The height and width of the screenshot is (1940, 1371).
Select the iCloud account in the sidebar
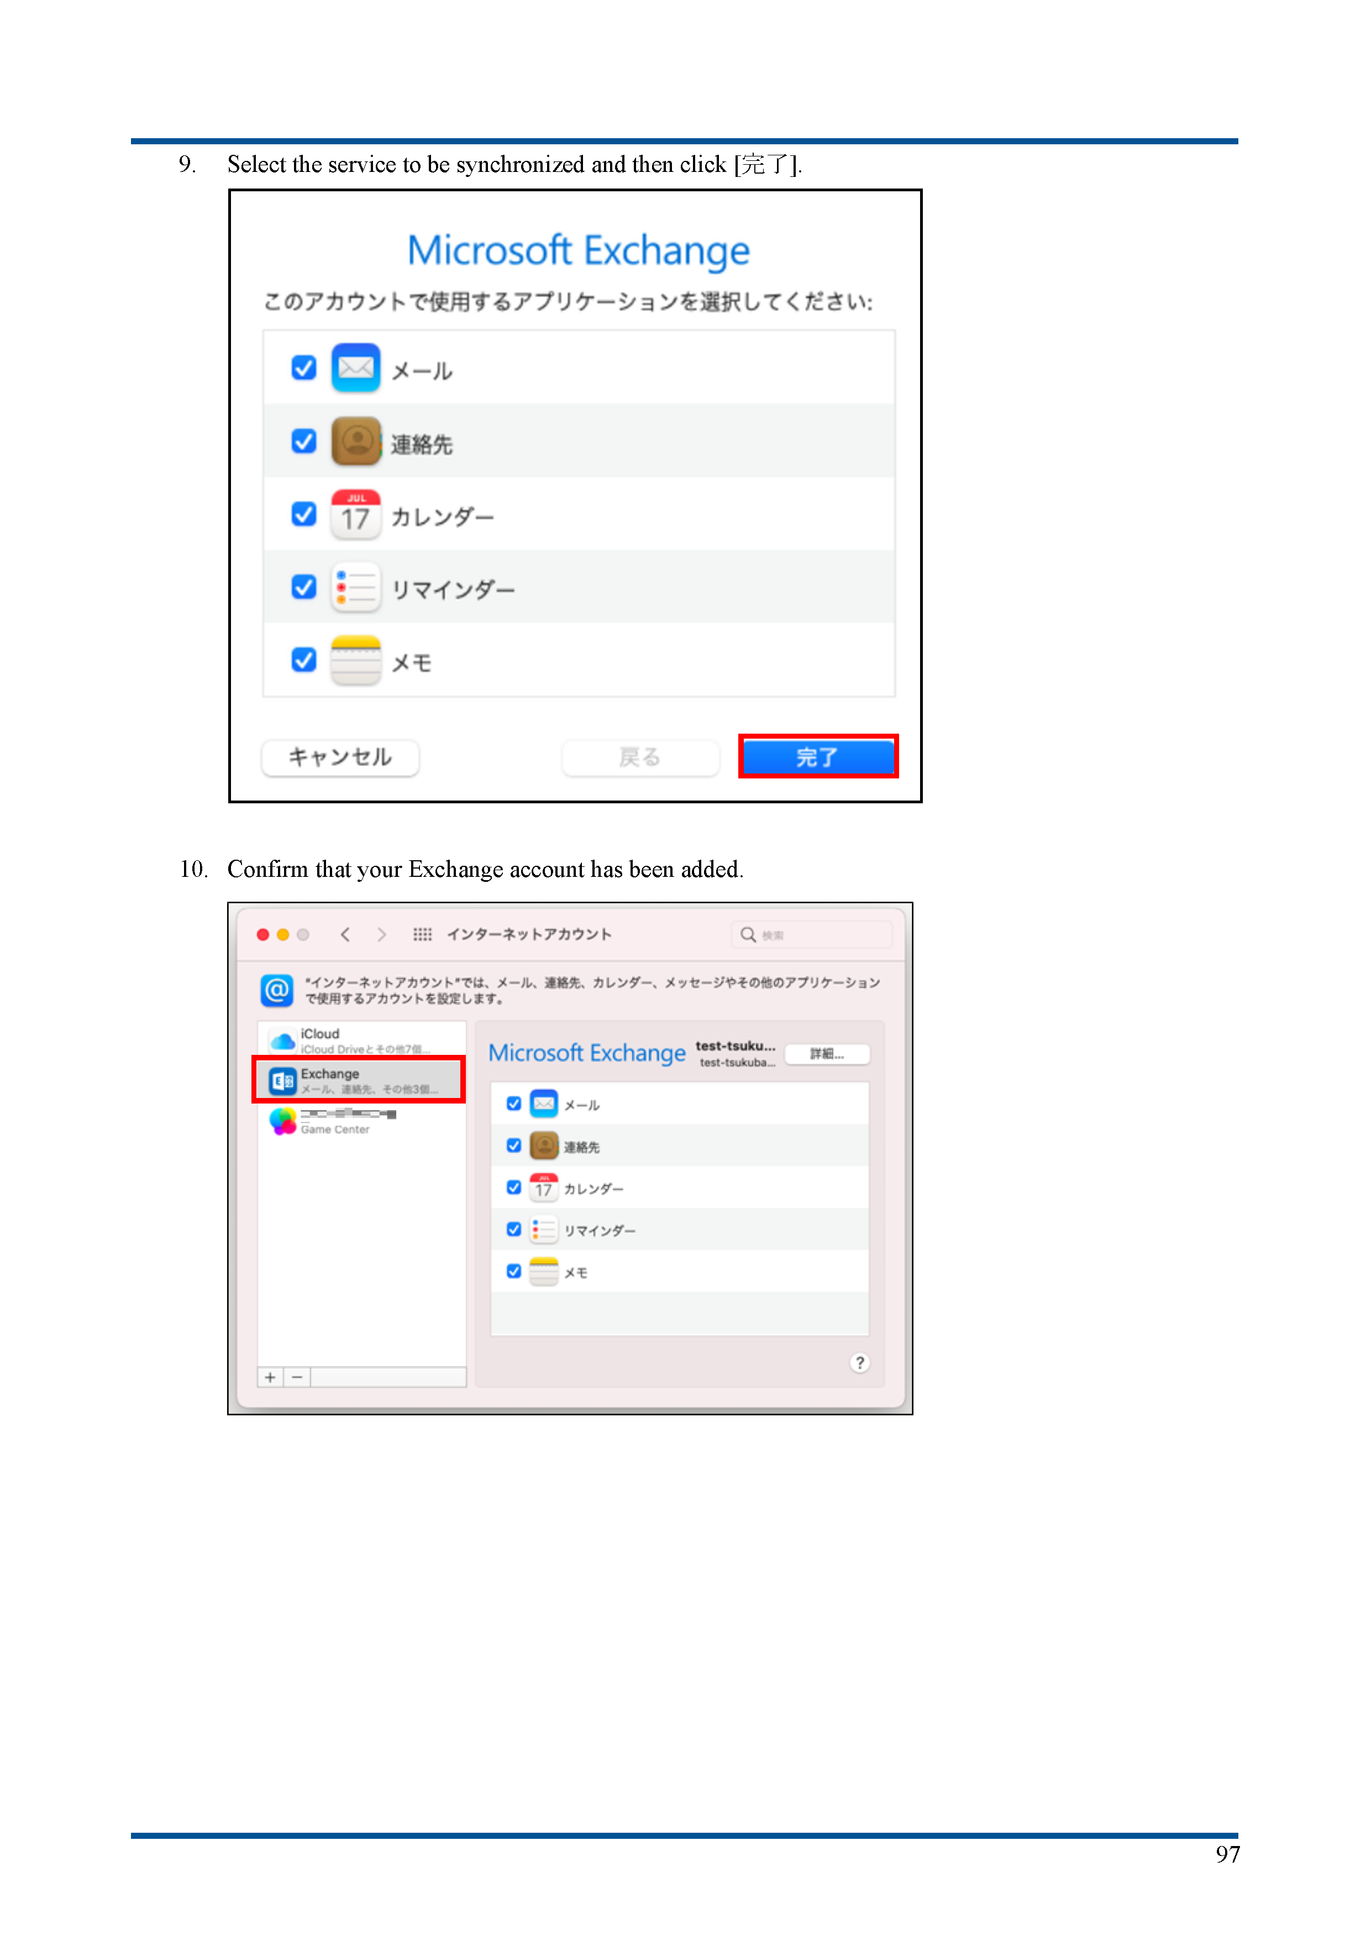361,1040
